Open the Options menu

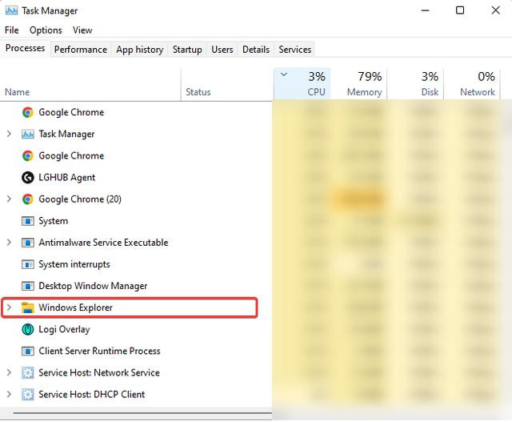46,30
